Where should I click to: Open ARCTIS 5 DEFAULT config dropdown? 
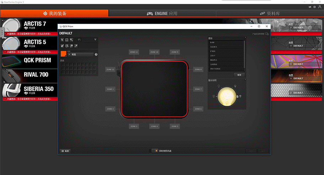pos(305,46)
